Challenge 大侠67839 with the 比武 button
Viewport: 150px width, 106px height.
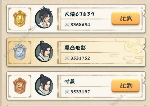tap(126, 18)
